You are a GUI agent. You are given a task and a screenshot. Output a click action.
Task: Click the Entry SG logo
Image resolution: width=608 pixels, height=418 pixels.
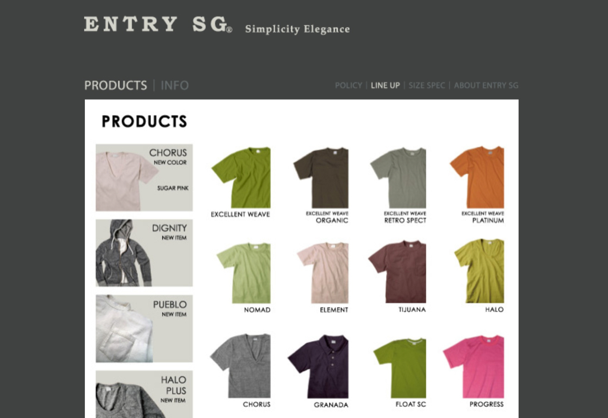(x=158, y=24)
